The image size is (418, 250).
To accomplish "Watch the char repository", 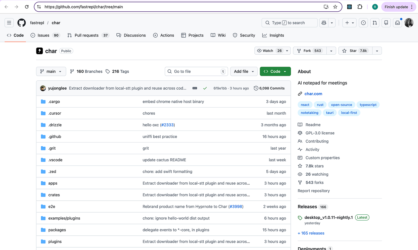I will [269, 51].
